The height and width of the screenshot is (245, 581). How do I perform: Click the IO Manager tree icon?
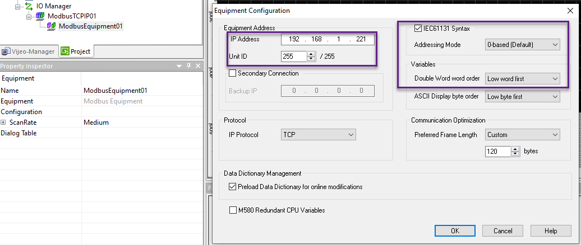29,6
